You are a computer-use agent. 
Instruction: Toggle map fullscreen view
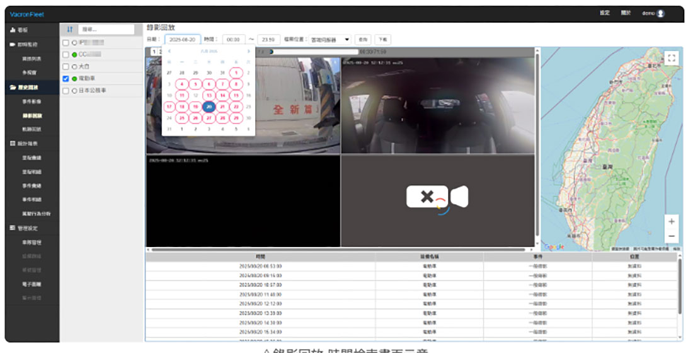tap(672, 58)
